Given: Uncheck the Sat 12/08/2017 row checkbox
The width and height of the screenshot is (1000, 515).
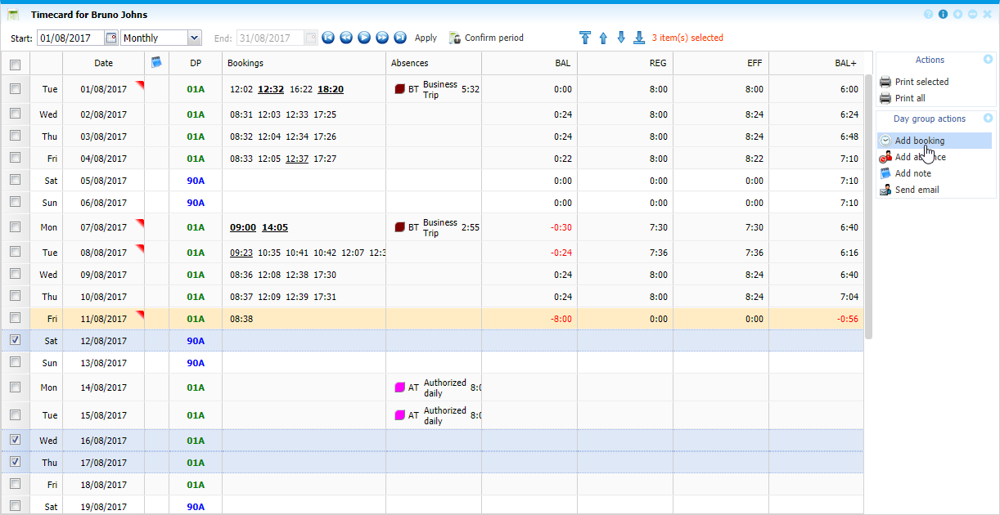Looking at the screenshot, I should (15, 340).
